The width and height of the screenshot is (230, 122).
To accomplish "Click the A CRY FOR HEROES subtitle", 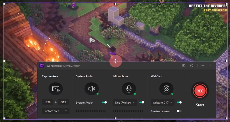I will (215, 11).
